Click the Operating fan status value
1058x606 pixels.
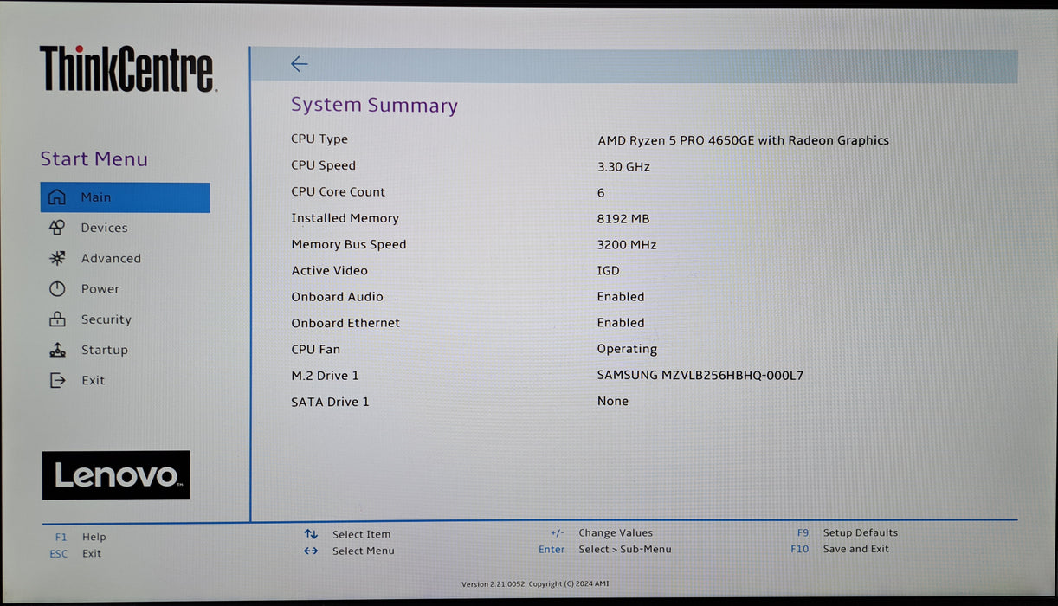(x=628, y=350)
